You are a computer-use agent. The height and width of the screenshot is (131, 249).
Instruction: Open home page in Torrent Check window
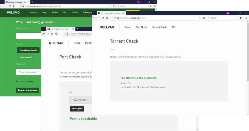(107, 18)
